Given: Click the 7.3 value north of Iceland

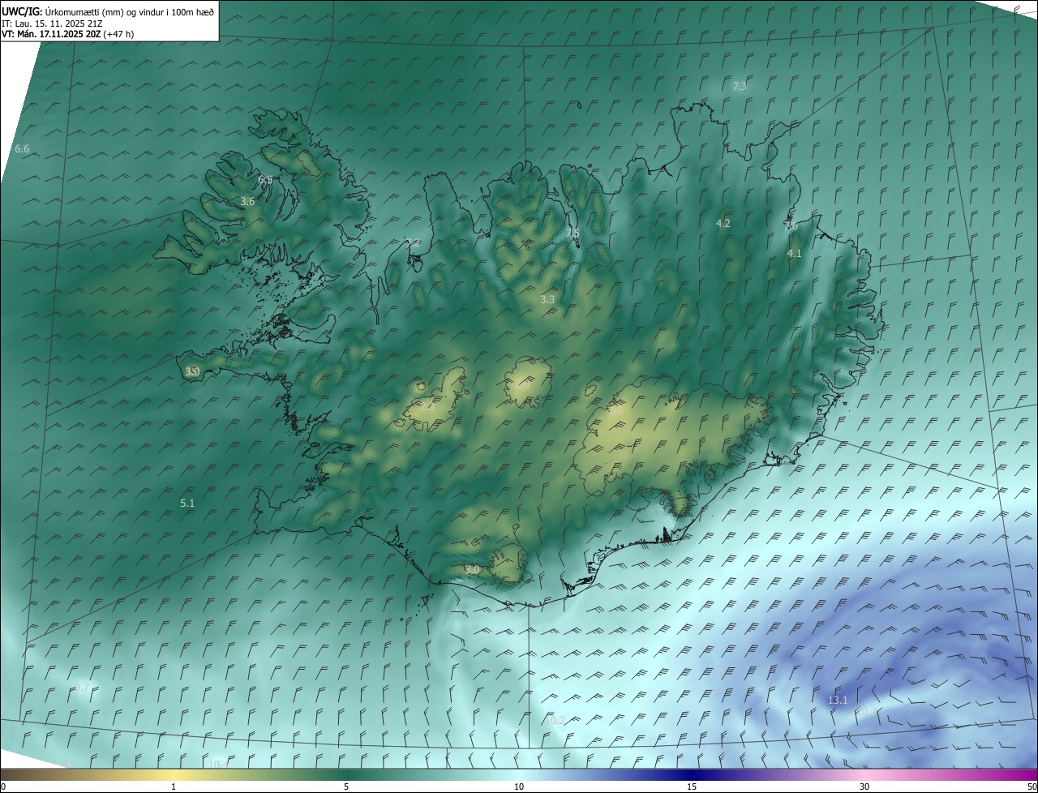Looking at the screenshot, I should [740, 86].
